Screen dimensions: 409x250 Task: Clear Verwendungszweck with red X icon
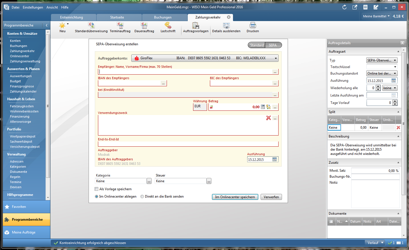click(269, 118)
